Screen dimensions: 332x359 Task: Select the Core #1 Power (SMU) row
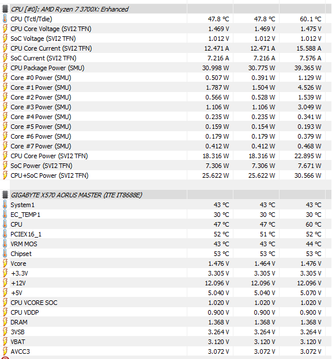(x=166, y=87)
